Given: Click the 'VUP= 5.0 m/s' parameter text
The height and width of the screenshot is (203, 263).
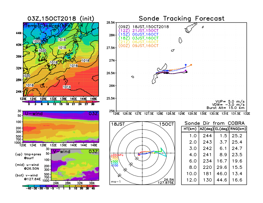Looking at the screenshot, I should tap(230, 101).
